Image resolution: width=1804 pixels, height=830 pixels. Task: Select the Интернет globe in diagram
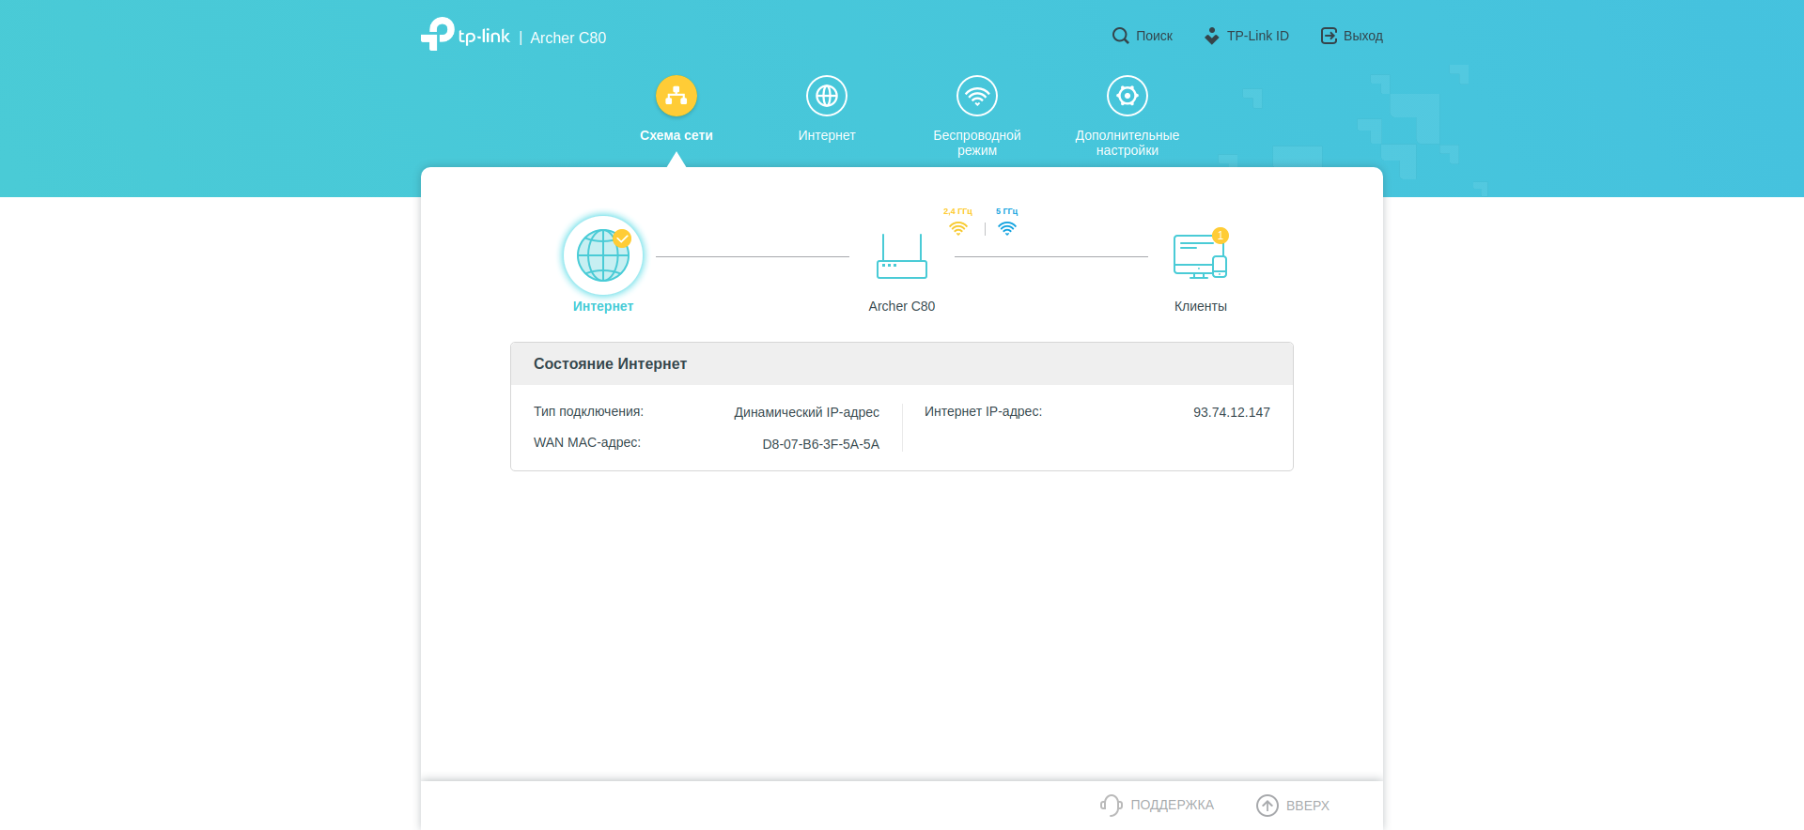pos(603,255)
